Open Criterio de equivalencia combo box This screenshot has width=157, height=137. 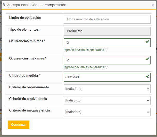click(107, 100)
